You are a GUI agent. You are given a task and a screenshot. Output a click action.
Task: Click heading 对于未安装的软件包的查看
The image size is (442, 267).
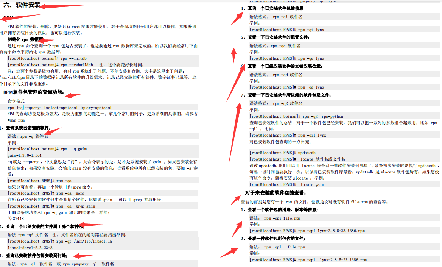(x=275, y=193)
